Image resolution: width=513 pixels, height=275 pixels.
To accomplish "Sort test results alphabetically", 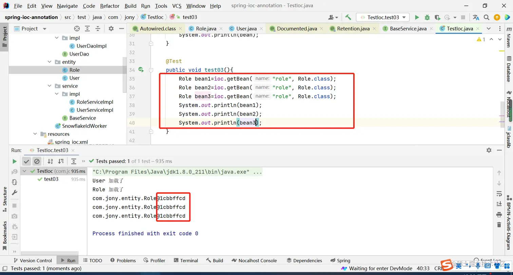I will pos(50,161).
